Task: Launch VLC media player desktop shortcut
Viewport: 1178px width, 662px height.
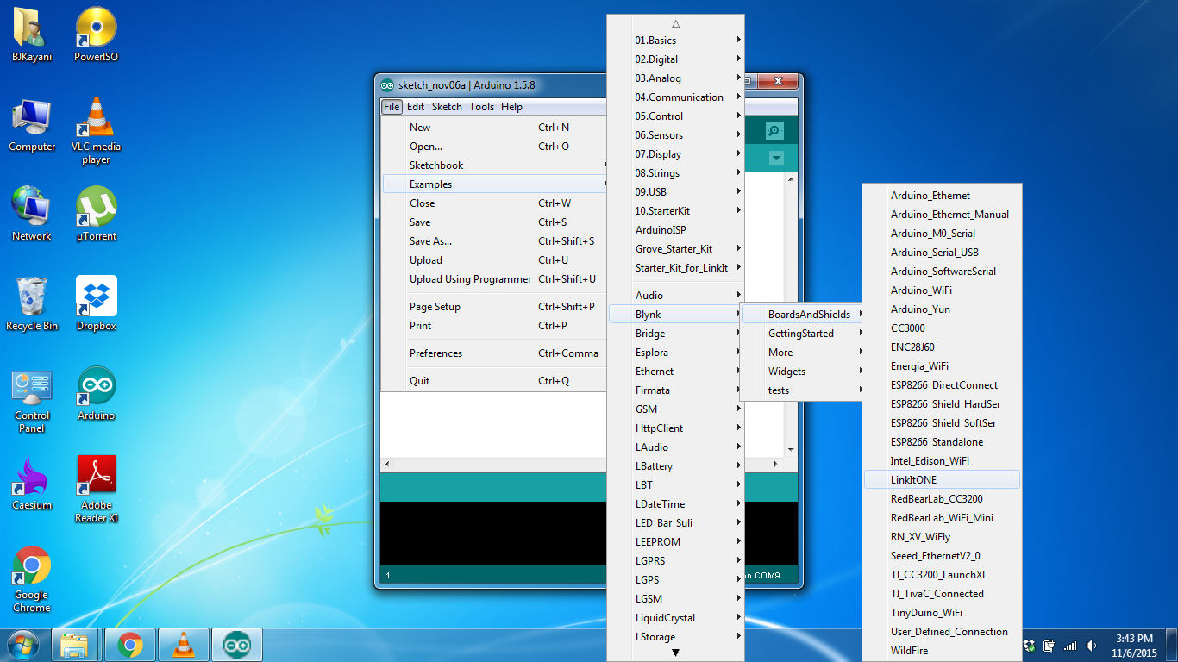Action: click(x=96, y=131)
